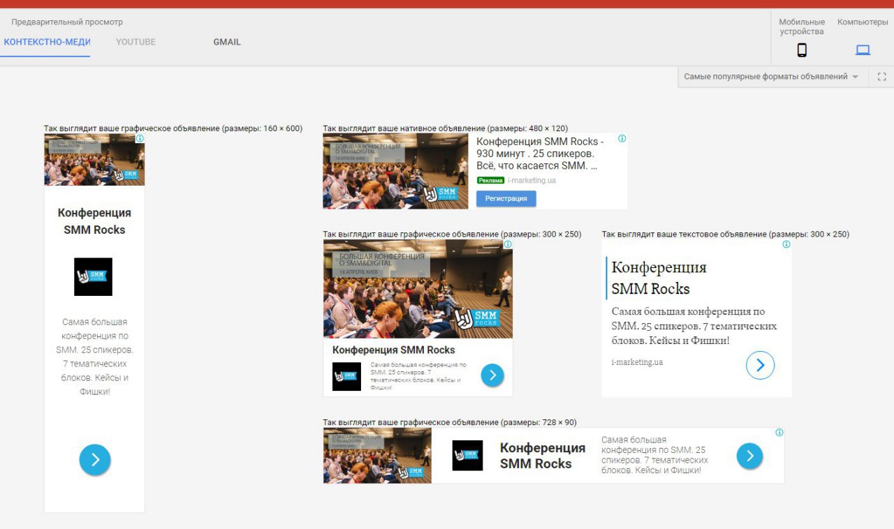The width and height of the screenshot is (894, 529).
Task: Click conference photo in 160 × 600 ad
Action: (x=94, y=160)
